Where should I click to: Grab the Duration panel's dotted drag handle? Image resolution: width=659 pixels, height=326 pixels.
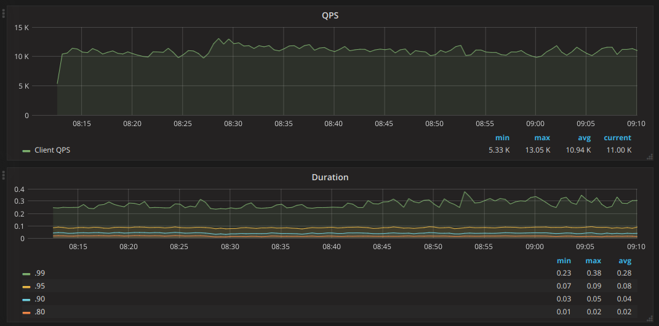click(x=3, y=175)
